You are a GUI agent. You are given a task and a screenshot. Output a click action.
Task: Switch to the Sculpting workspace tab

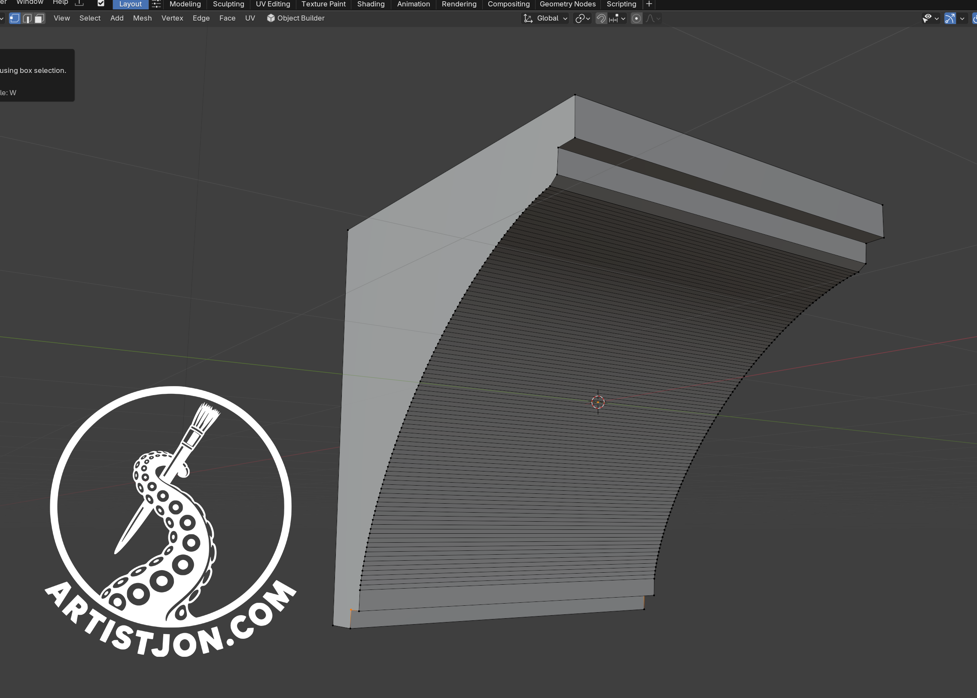pos(228,4)
